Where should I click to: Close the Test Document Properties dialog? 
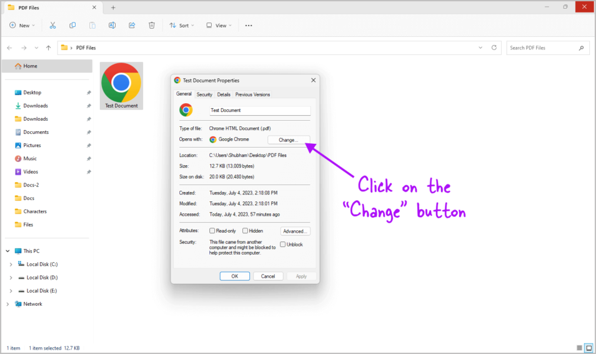click(313, 80)
